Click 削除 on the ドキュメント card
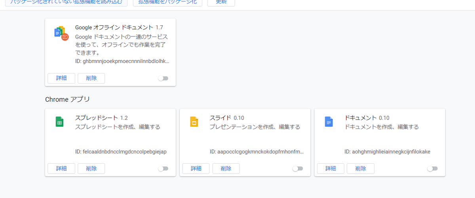The image size is (475, 198). point(361,168)
